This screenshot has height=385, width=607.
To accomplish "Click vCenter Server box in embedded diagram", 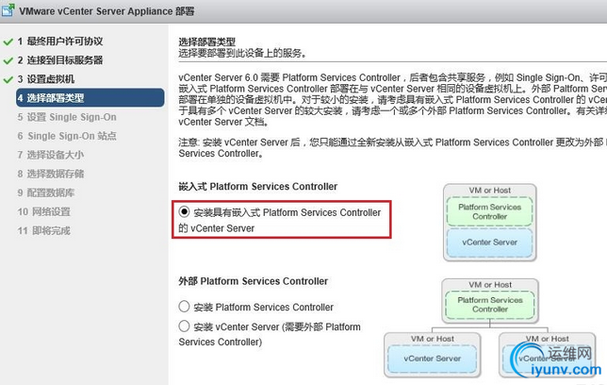I will tap(490, 243).
